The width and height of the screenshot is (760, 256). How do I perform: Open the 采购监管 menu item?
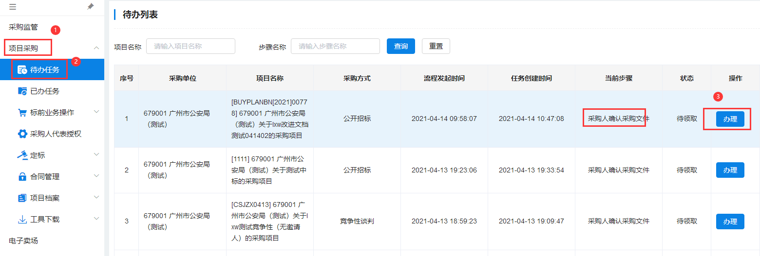(23, 27)
